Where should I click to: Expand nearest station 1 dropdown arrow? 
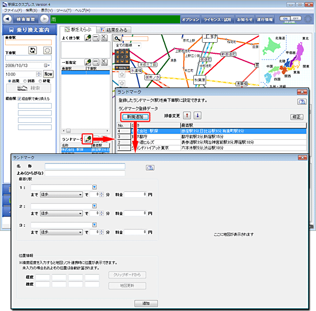click(x=94, y=187)
